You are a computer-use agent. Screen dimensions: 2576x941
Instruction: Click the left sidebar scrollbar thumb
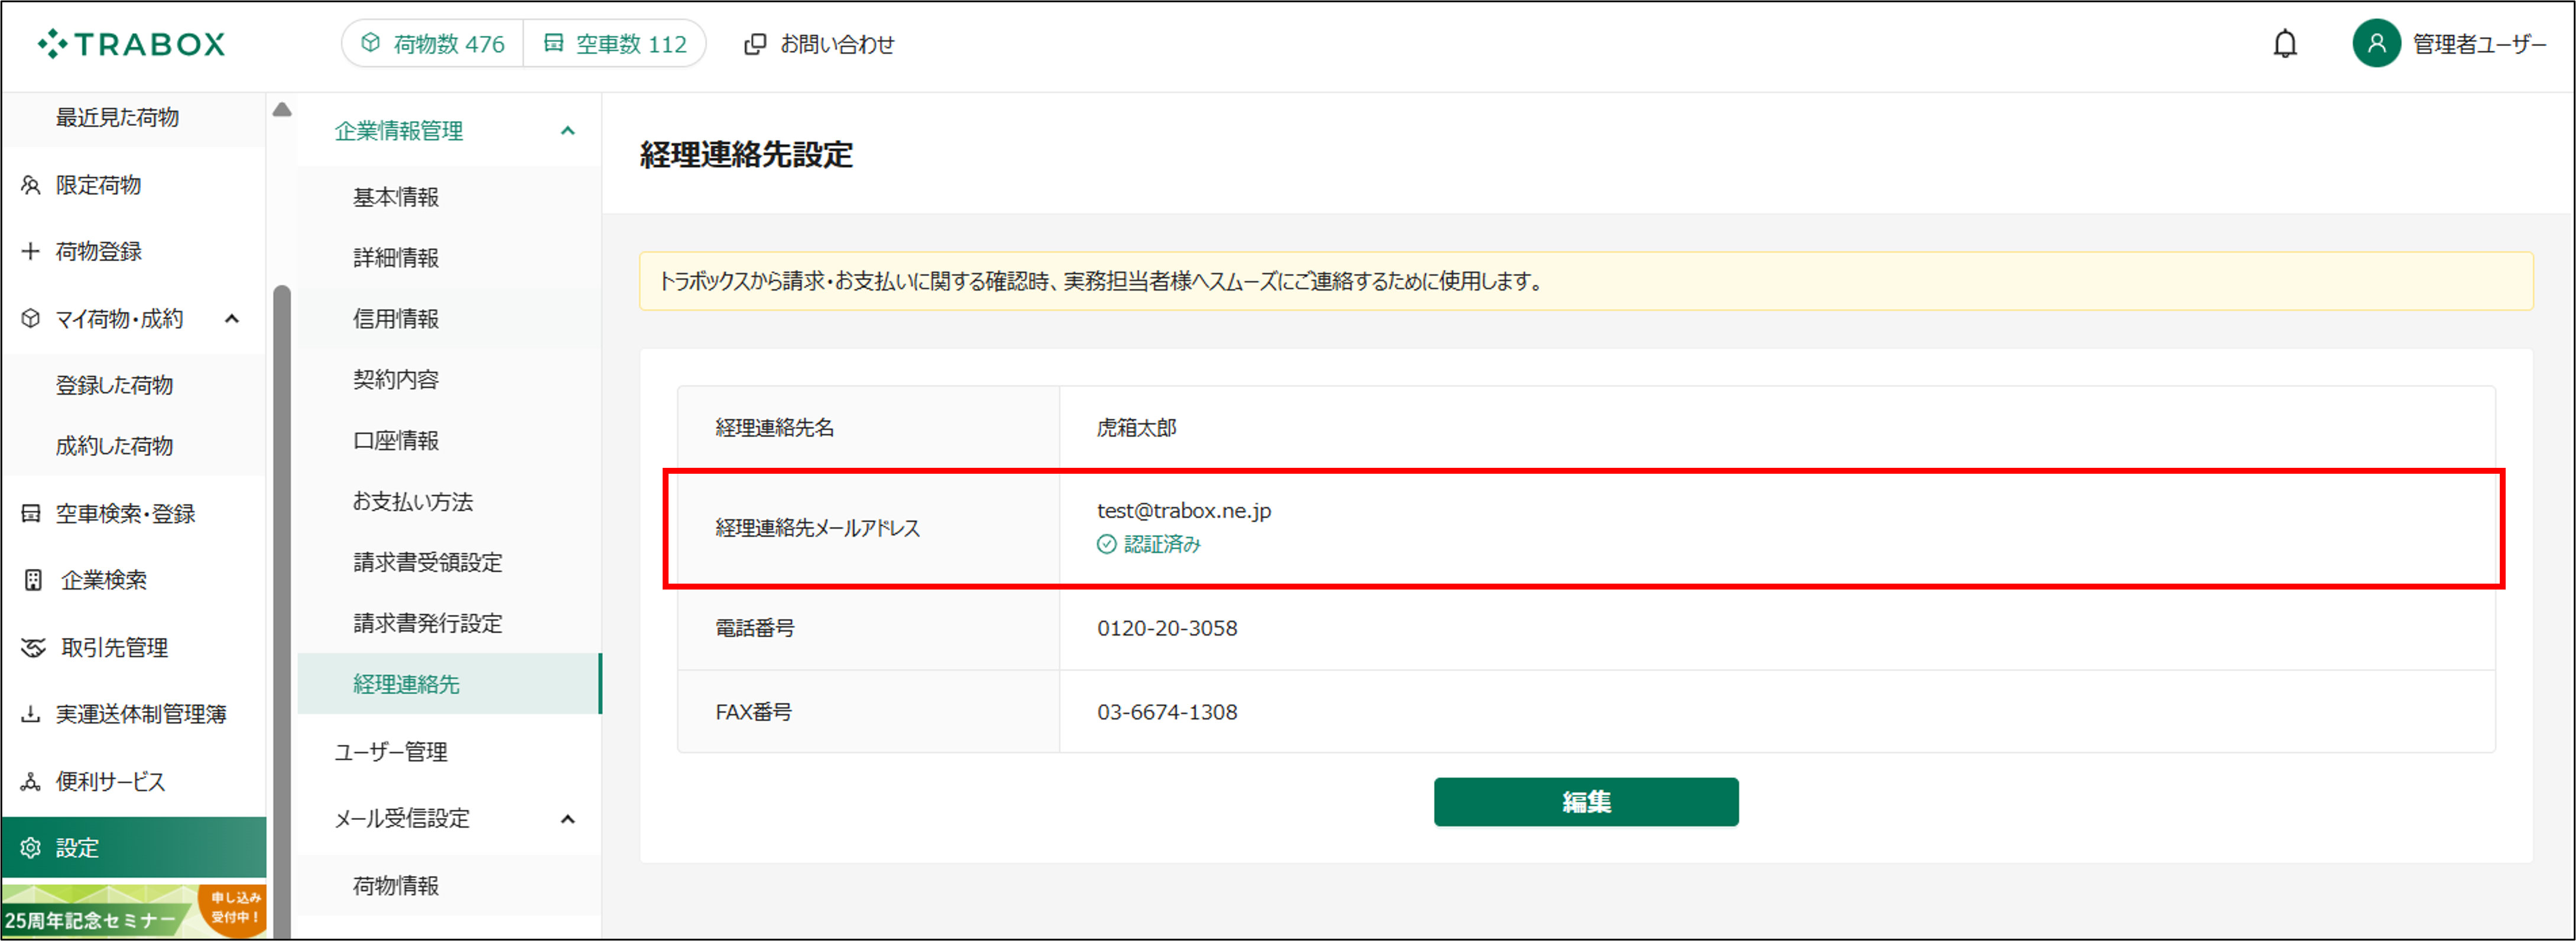point(282,611)
